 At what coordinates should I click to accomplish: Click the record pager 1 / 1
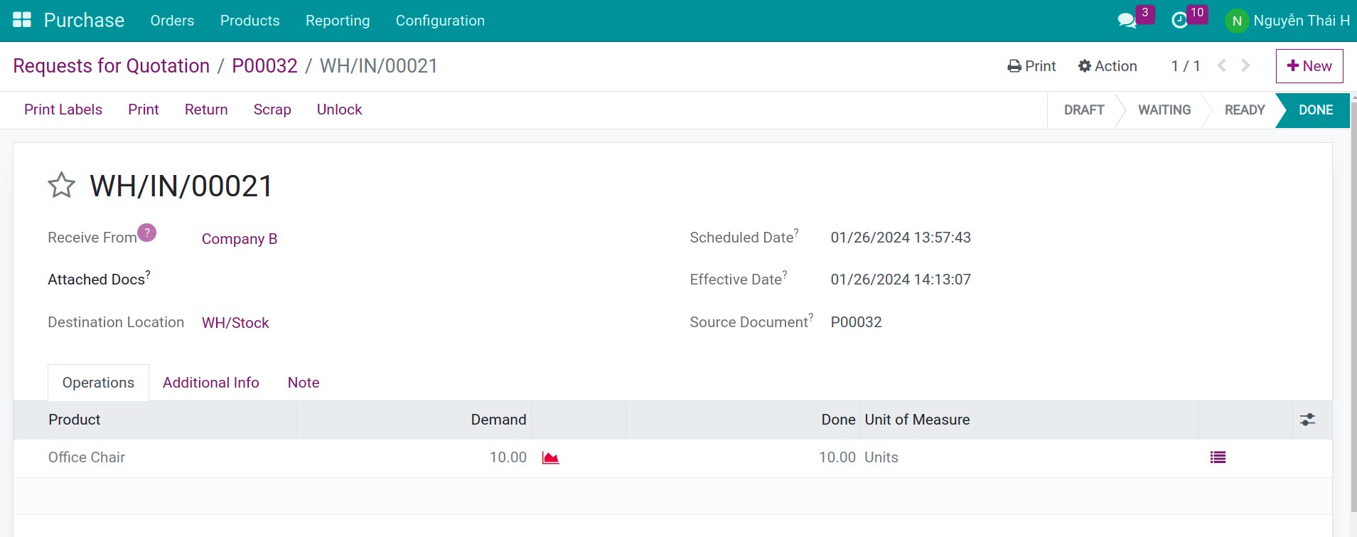click(x=1186, y=66)
